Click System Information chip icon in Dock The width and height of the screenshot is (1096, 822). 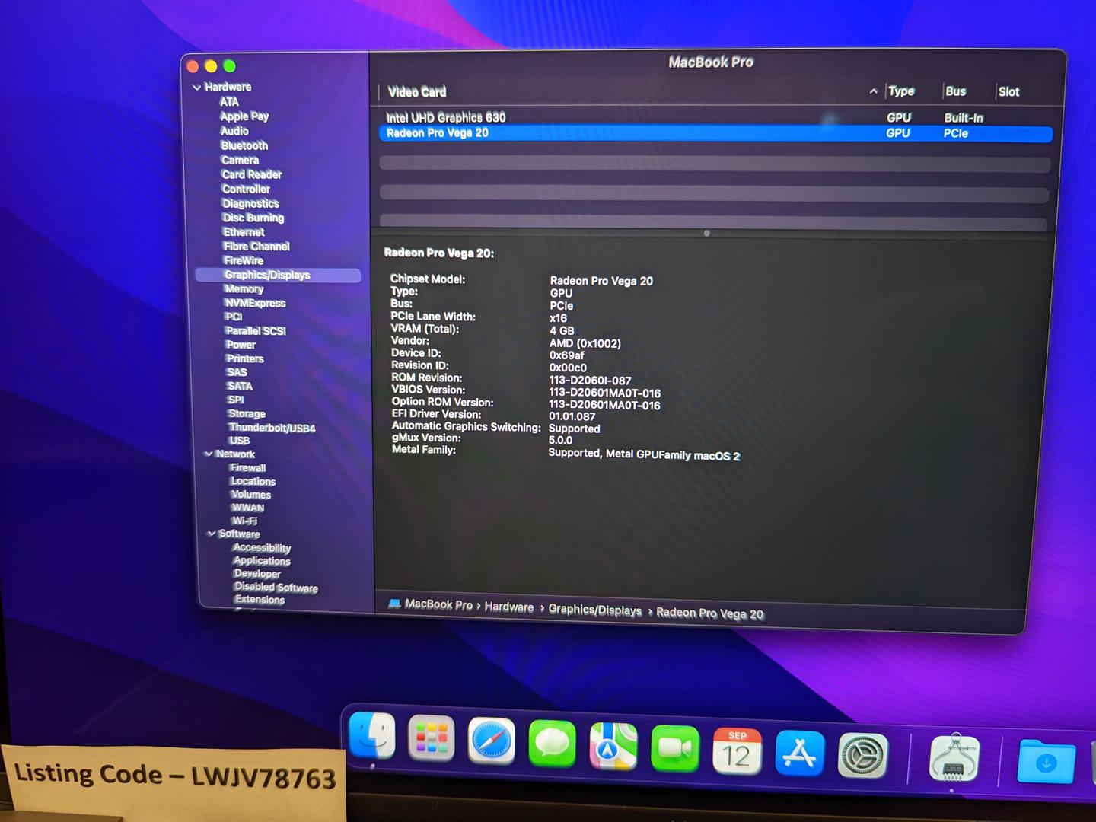954,759
